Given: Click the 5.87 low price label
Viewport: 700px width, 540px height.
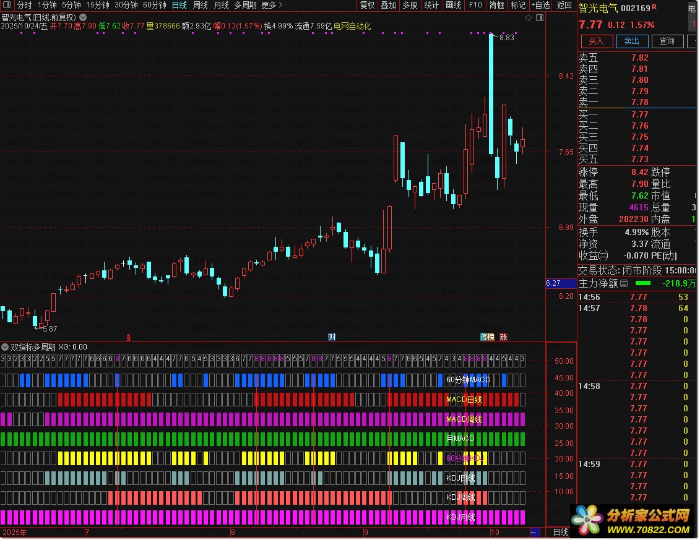Looking at the screenshot, I should click(50, 328).
